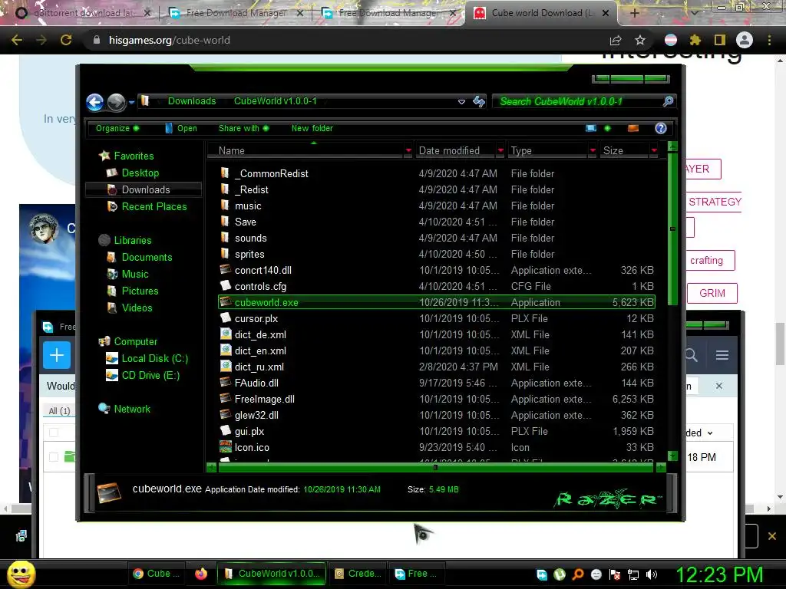Select Local Disk (C:) in navigation pane
786x589 pixels.
[x=147, y=359]
